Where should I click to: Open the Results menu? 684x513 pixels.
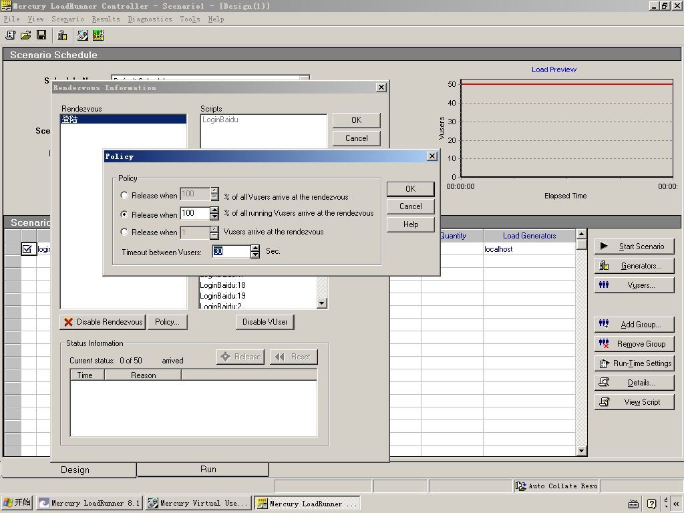(106, 19)
